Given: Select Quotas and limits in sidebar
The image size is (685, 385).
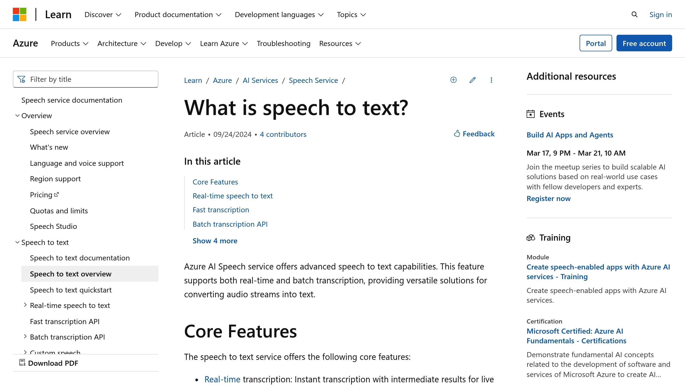Looking at the screenshot, I should coord(59,211).
